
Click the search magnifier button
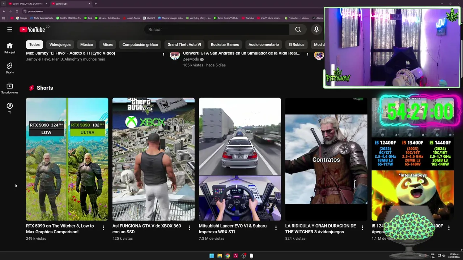click(x=298, y=30)
